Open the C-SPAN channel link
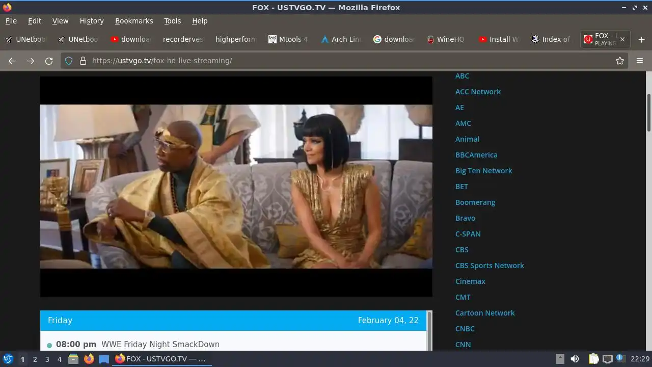Screen dimensions: 652x367 468,234
